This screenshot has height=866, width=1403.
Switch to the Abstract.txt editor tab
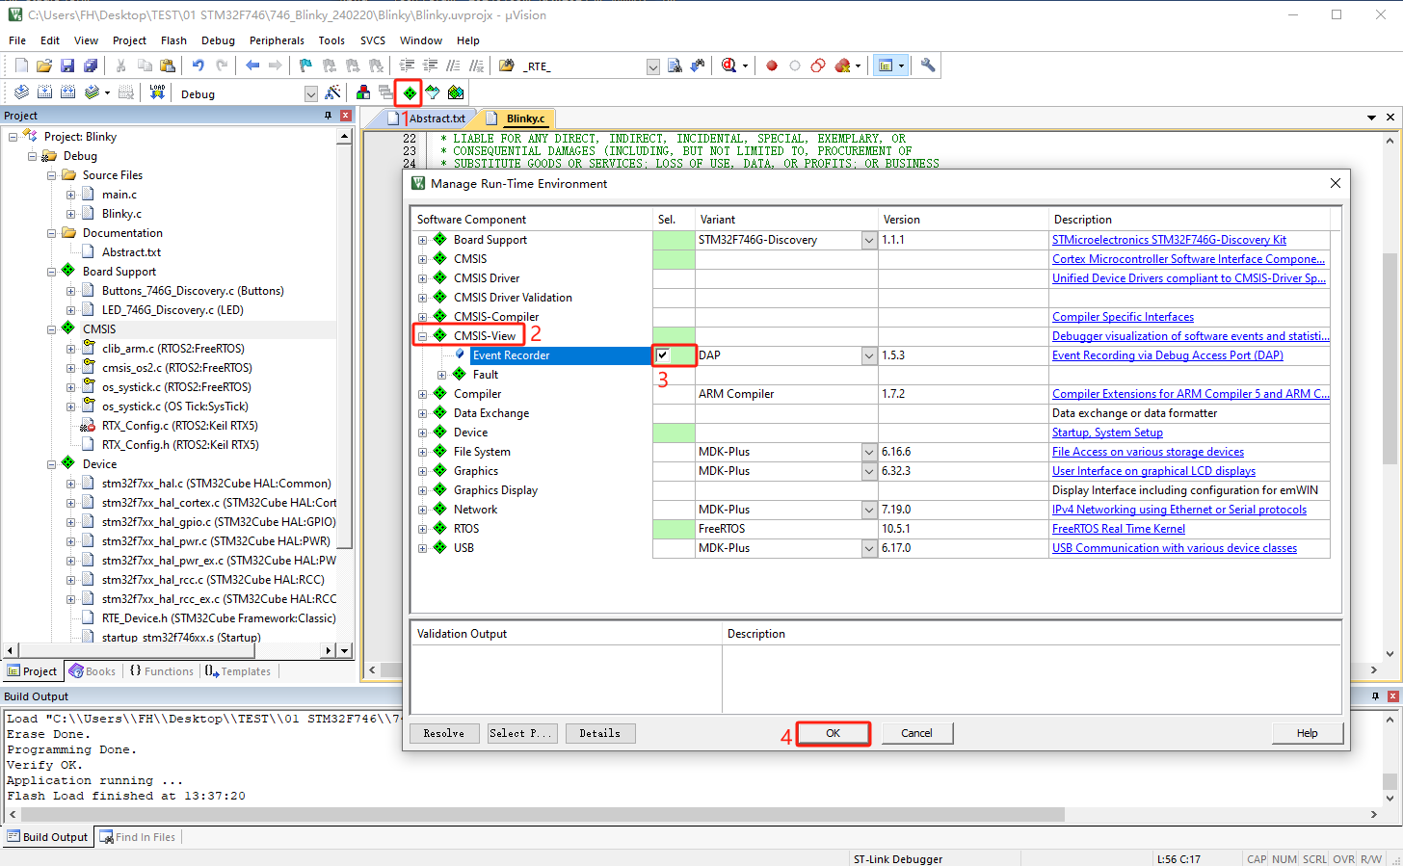coord(436,118)
